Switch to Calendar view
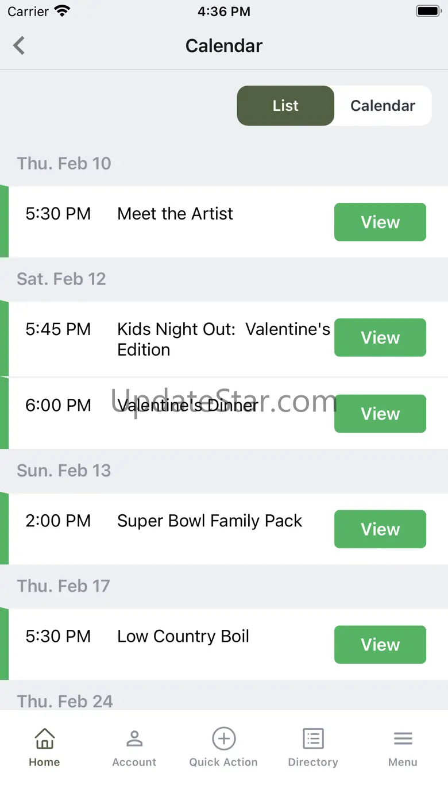 [383, 106]
